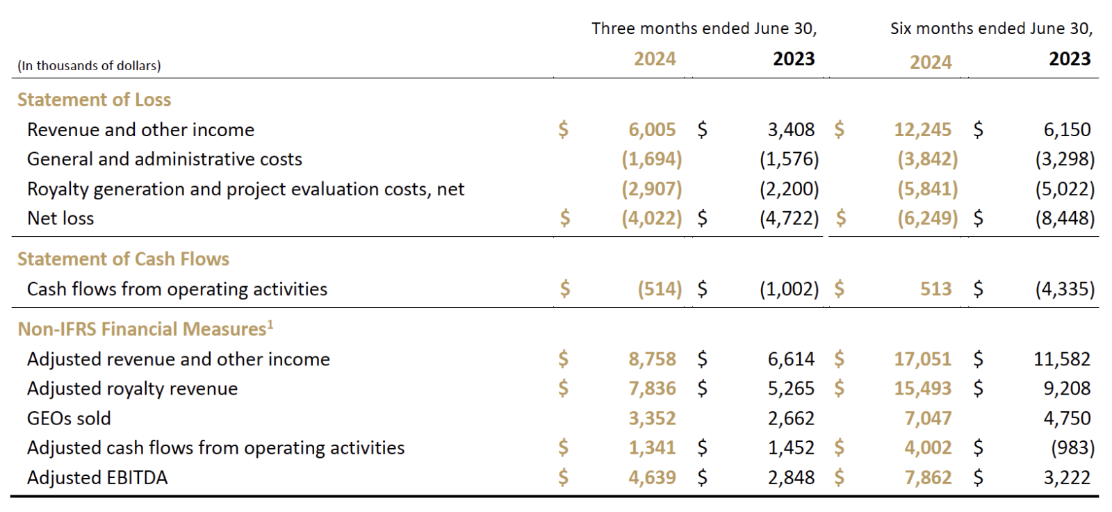Select the GEOs sold row label
1112x512 pixels.
[x=69, y=418]
